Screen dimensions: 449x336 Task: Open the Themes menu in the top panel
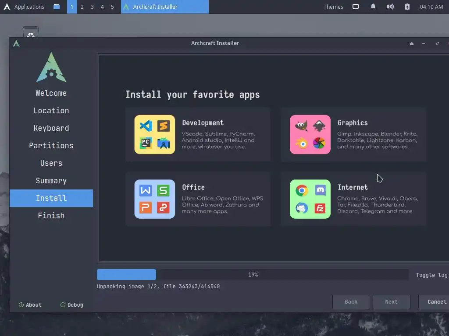333,7
